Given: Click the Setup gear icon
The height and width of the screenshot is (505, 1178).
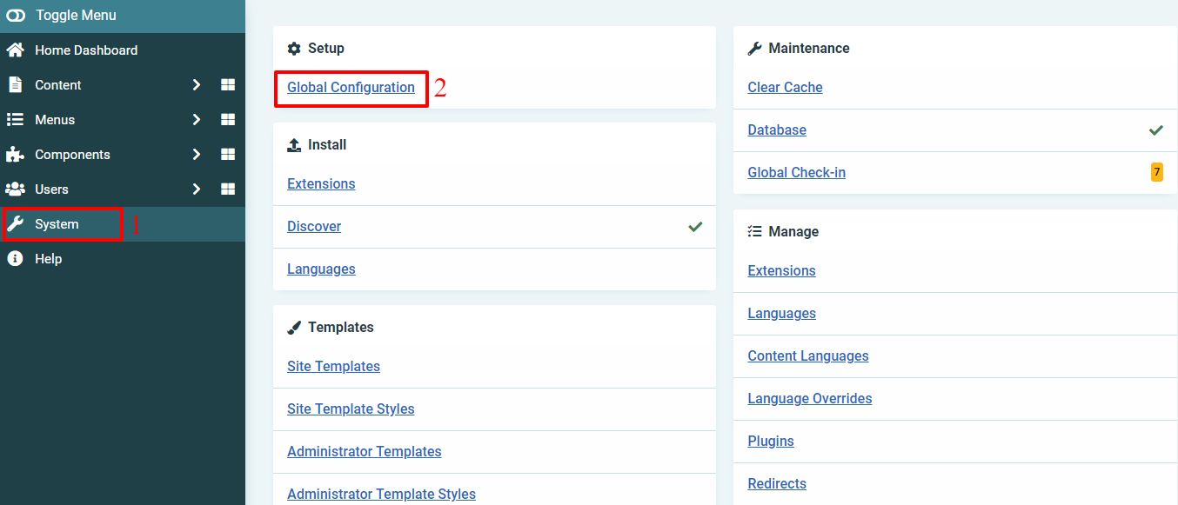Looking at the screenshot, I should tap(294, 49).
